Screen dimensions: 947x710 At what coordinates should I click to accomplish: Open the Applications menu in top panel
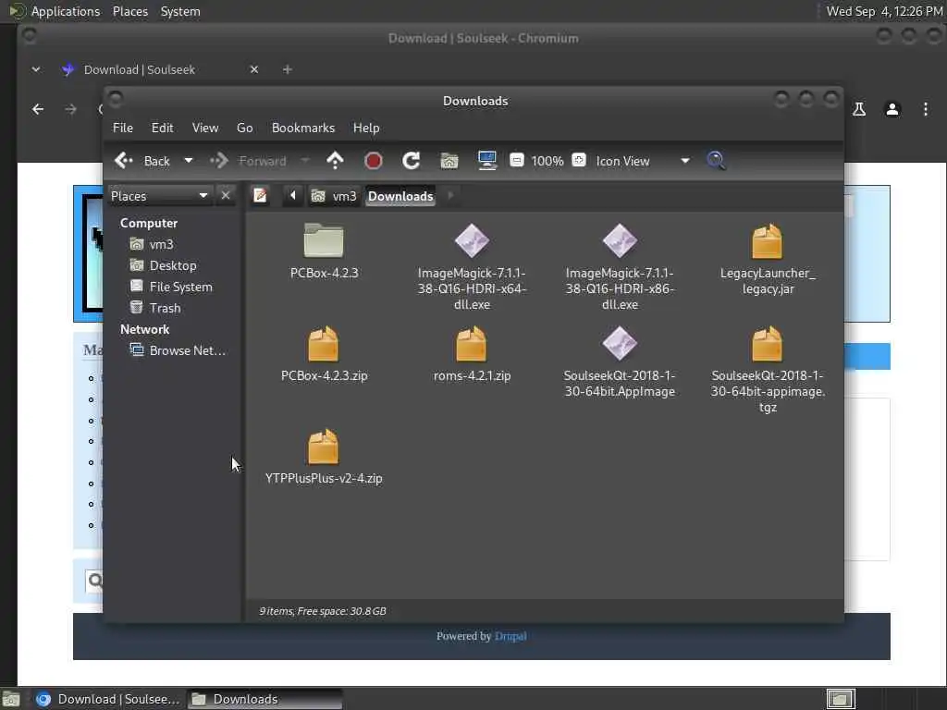click(66, 11)
